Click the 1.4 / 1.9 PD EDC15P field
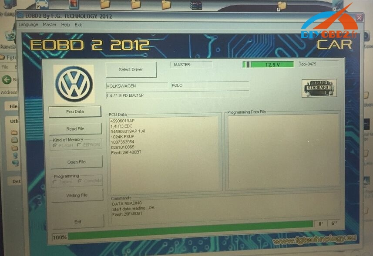 (177, 95)
